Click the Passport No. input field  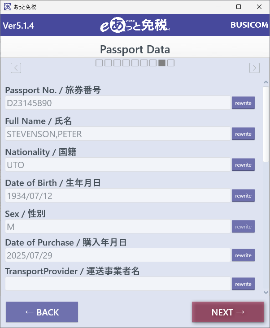click(118, 103)
